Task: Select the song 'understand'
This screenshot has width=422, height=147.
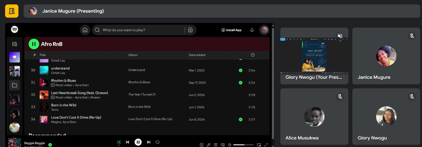Action: pos(60,68)
